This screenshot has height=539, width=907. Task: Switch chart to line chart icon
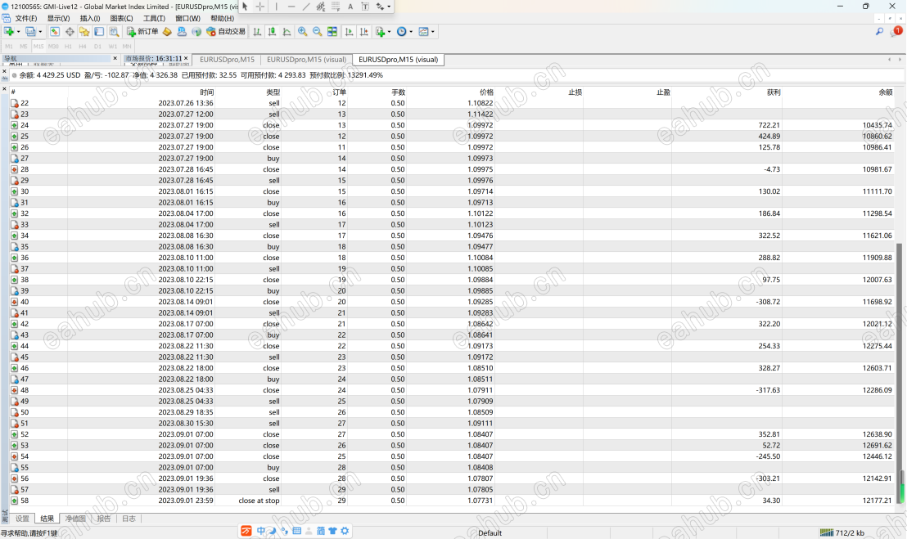287,32
